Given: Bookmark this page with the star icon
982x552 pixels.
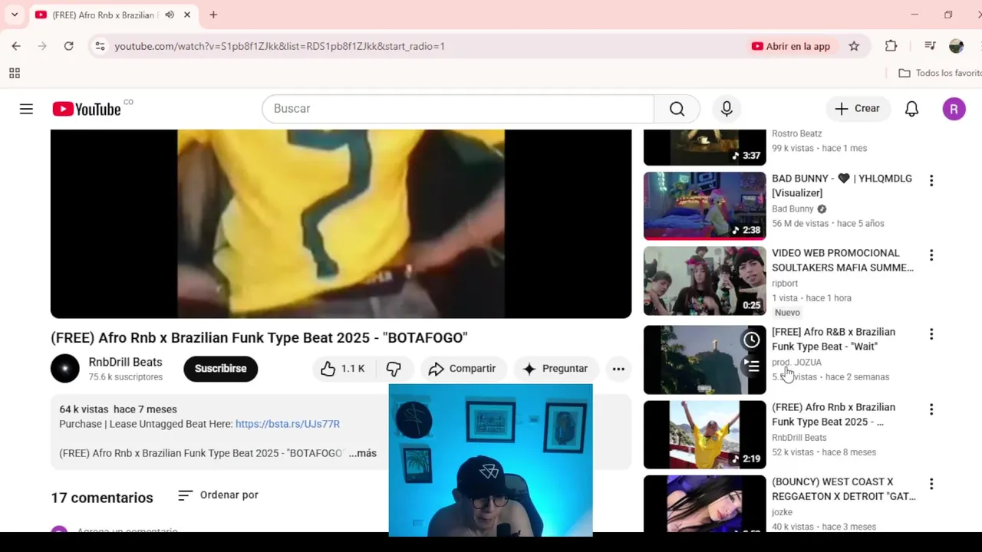Looking at the screenshot, I should point(854,46).
